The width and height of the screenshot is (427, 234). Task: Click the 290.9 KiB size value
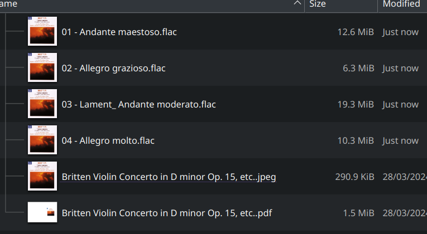point(352,177)
